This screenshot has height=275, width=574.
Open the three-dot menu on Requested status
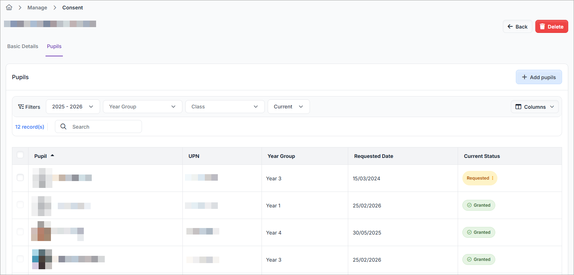[x=493, y=178]
